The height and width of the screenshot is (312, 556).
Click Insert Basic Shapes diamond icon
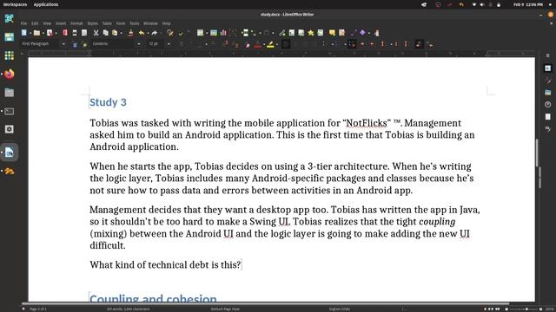[363, 33]
